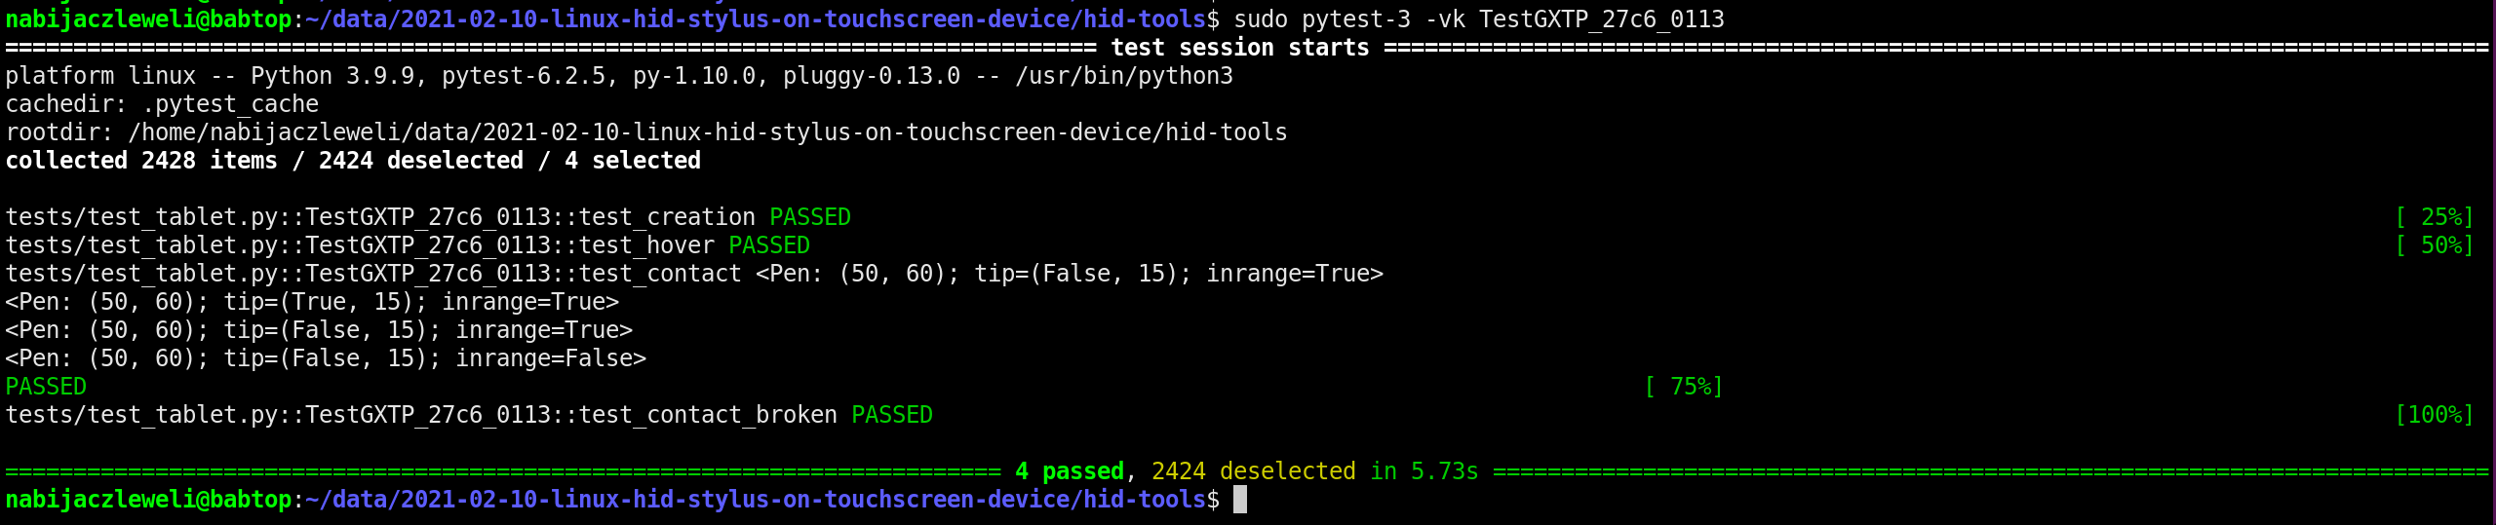
Task: Click the [ 25%] progress indicator
Action: (2434, 217)
